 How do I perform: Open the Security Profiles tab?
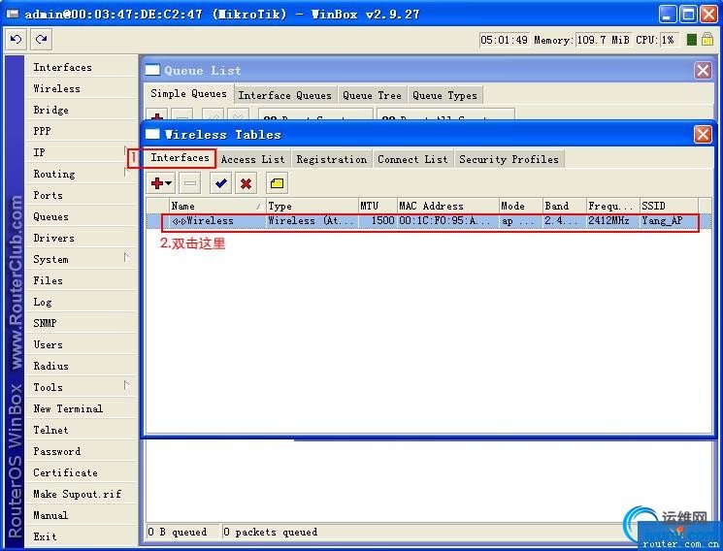(x=509, y=159)
